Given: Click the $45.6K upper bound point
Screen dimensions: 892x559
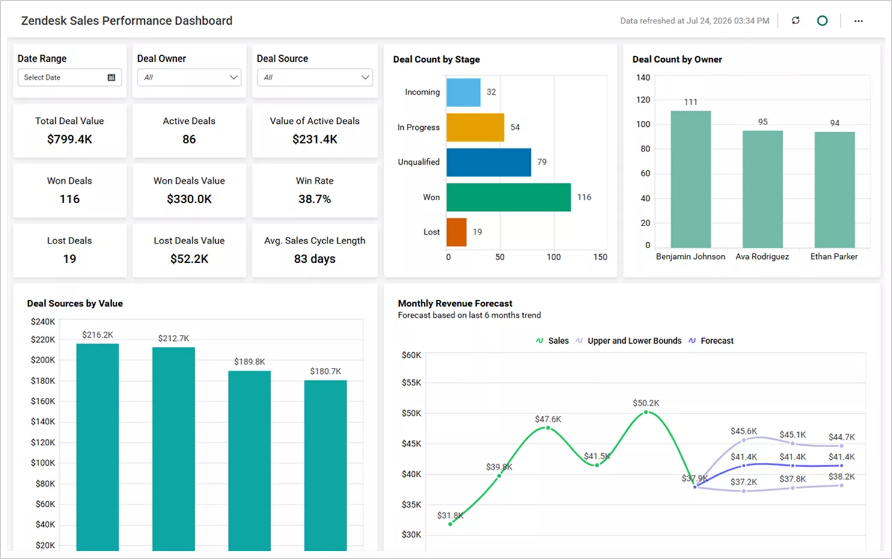Looking at the screenshot, I should (744, 441).
